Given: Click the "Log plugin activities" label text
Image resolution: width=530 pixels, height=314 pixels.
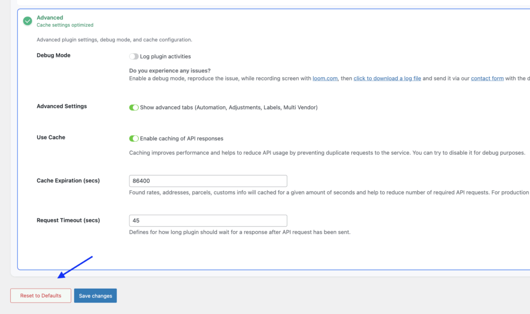Looking at the screenshot, I should point(165,56).
